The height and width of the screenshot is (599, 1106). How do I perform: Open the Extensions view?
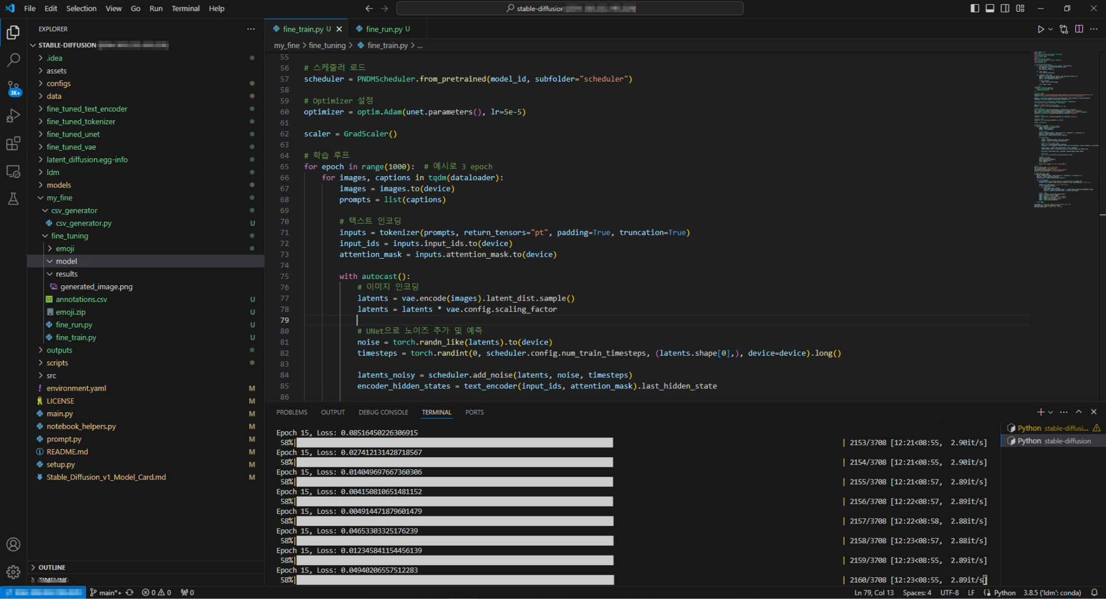[x=13, y=143]
